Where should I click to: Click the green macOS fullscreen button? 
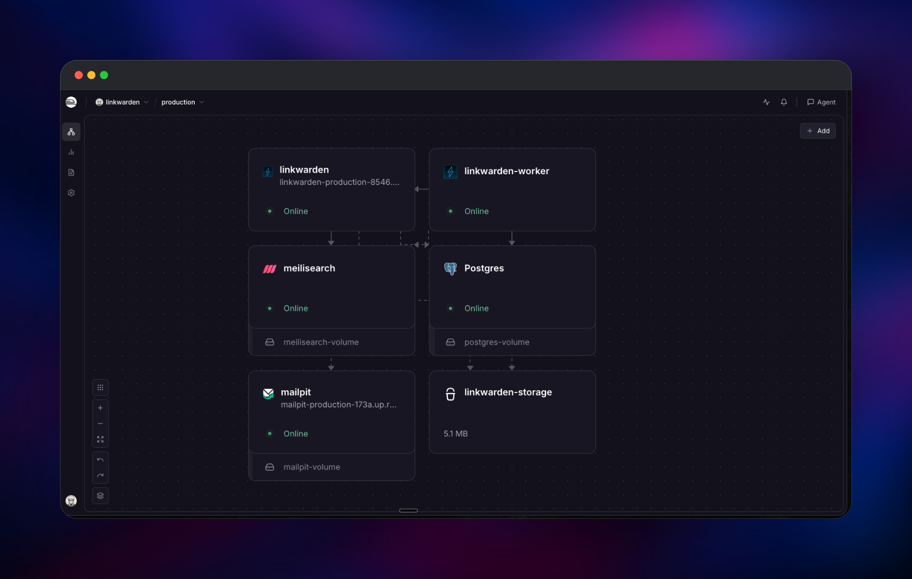coord(104,75)
